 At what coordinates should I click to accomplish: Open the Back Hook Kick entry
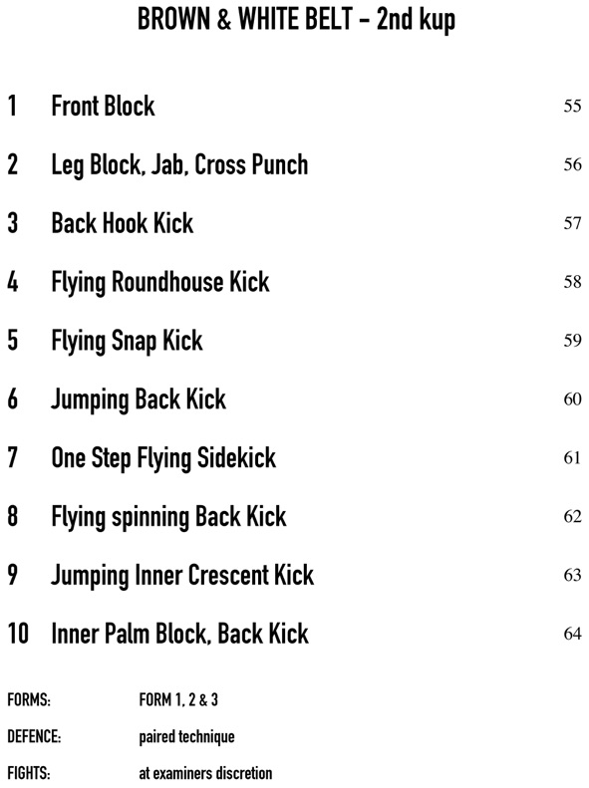123,223
